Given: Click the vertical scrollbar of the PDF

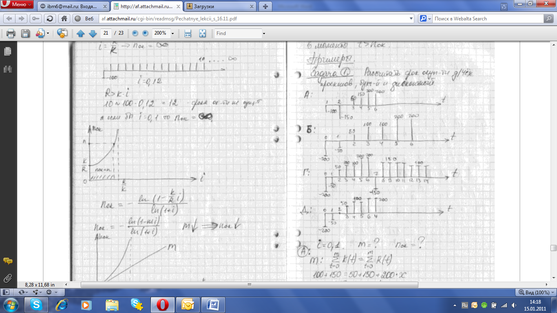Looking at the screenshot, I should pyautogui.click(x=553, y=248).
